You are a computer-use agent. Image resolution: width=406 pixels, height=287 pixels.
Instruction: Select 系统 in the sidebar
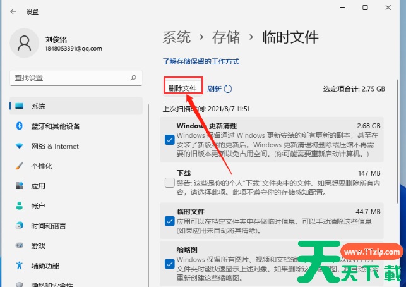[39, 106]
